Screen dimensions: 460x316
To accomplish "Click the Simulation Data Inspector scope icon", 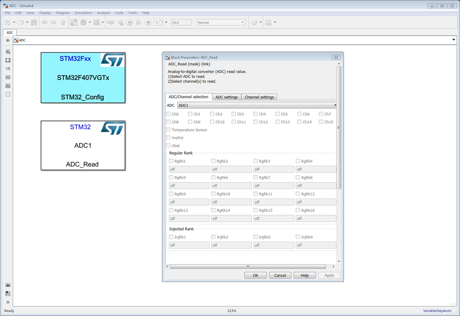I will point(160,22).
